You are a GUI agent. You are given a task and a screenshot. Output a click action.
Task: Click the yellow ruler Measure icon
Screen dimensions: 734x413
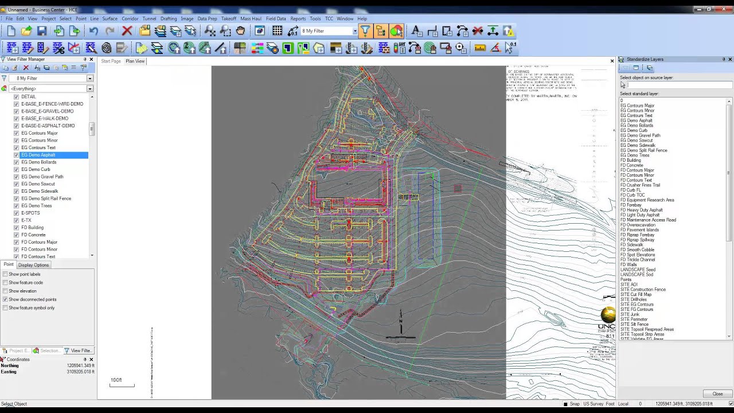click(480, 48)
